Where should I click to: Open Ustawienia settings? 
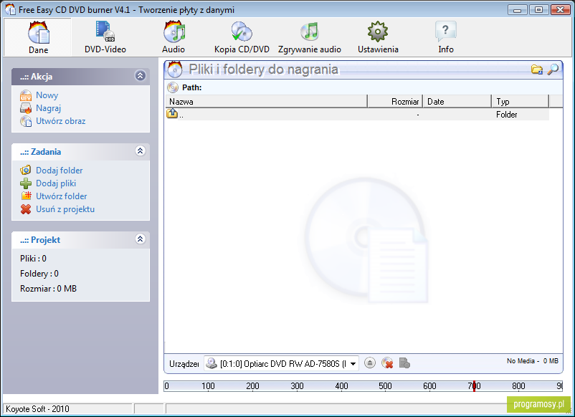tap(378, 37)
